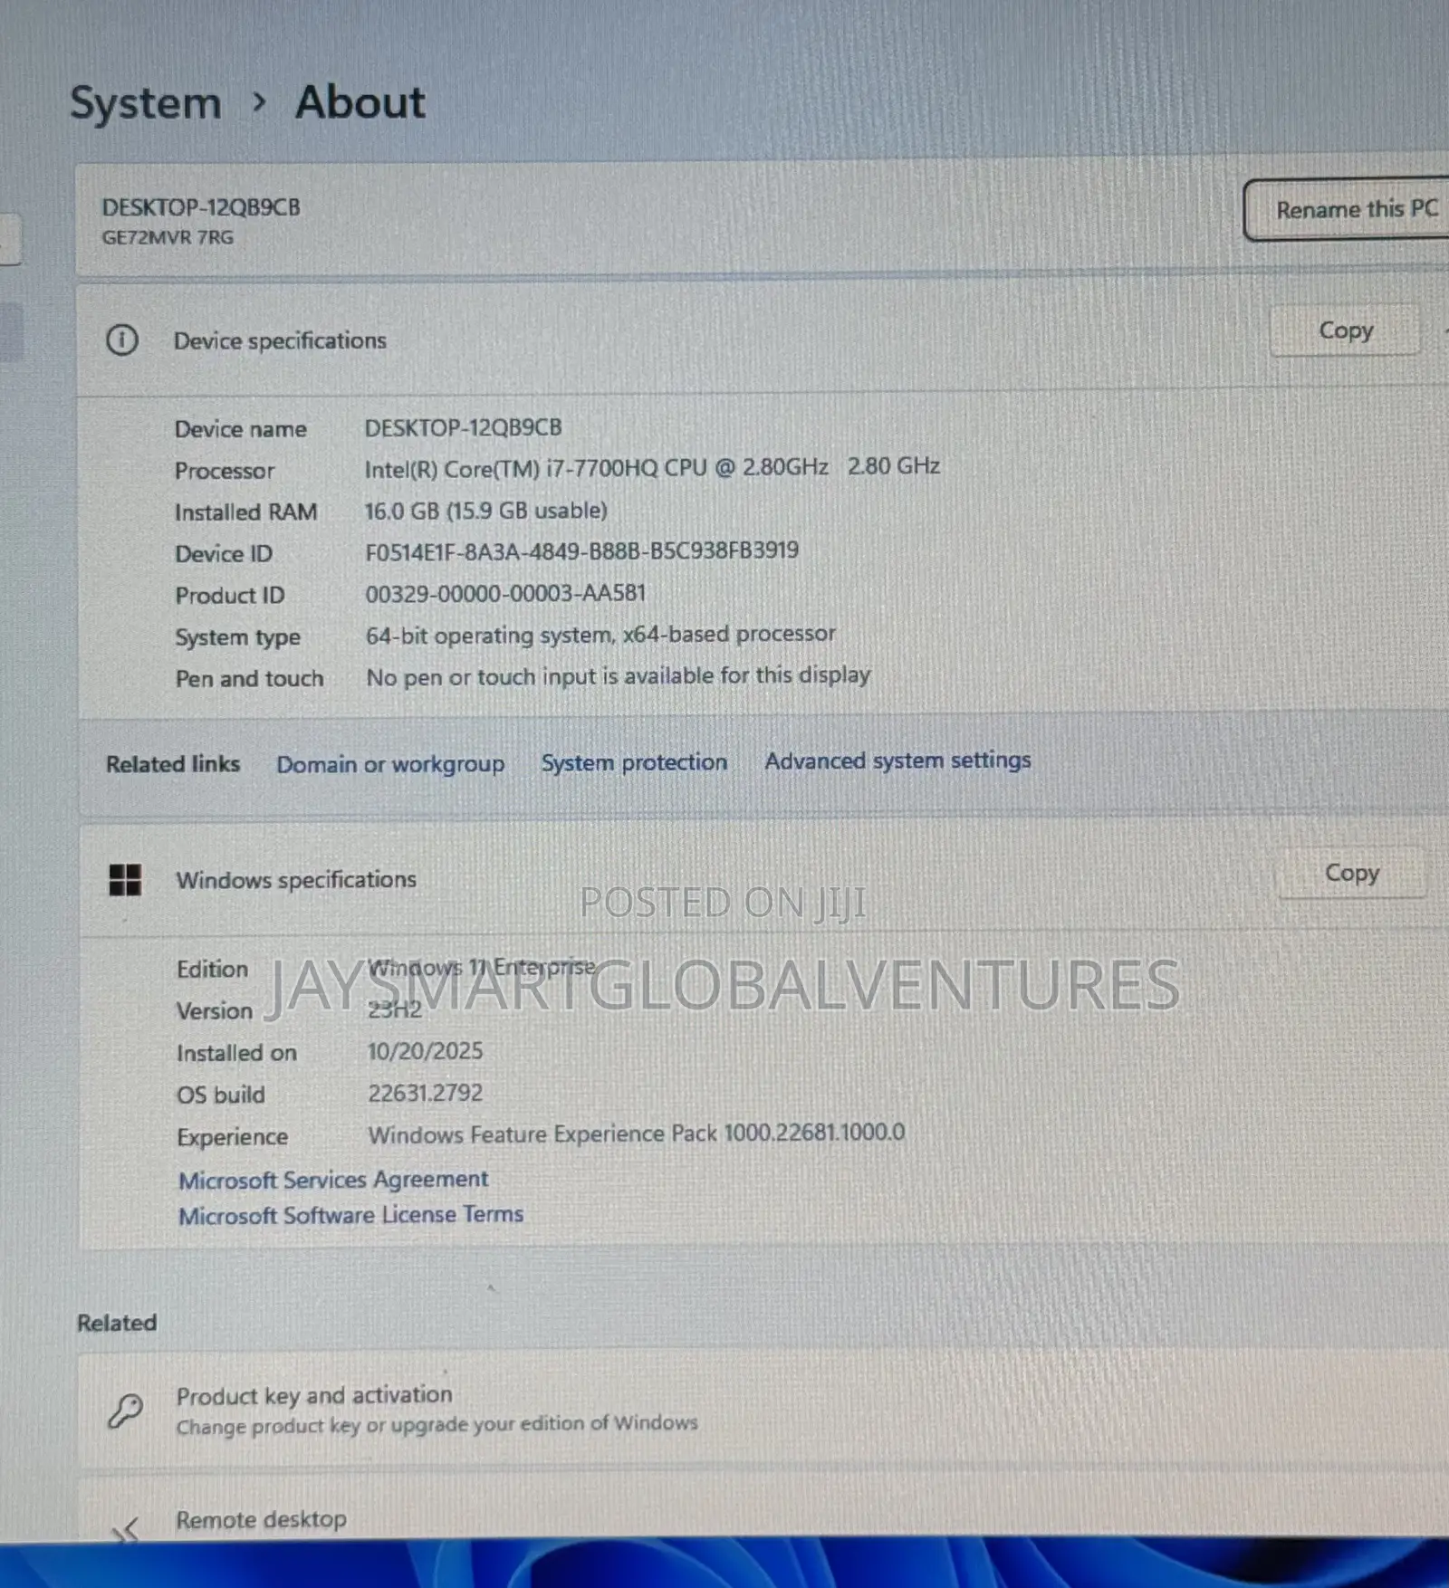This screenshot has height=1588, width=1449.
Task: Open Product key and activation
Action: click(763, 1409)
